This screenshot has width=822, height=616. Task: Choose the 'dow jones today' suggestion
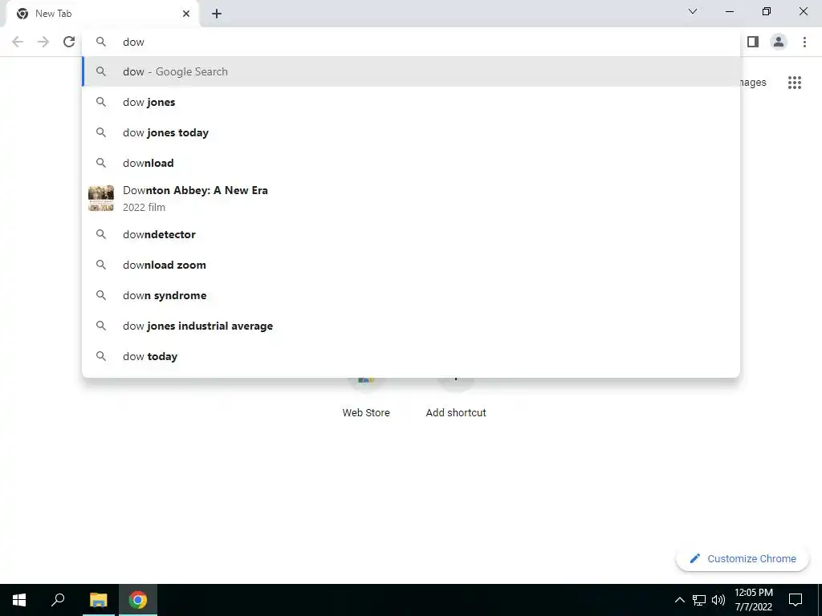point(411,132)
